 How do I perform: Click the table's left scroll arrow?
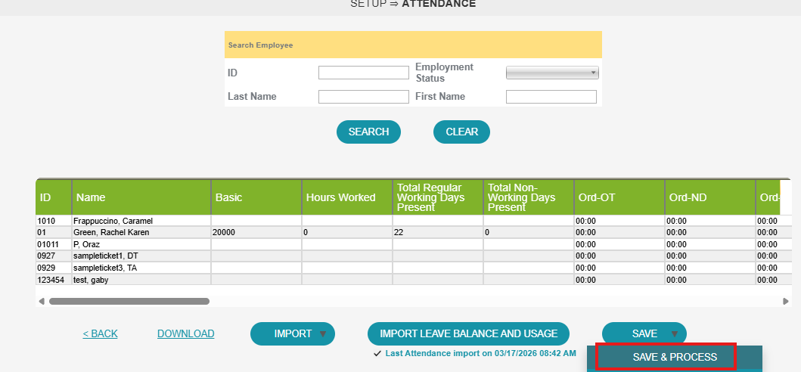tap(42, 301)
